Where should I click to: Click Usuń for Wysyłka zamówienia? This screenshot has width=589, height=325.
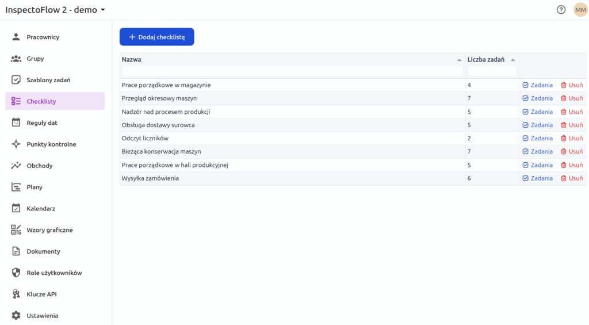pos(572,178)
